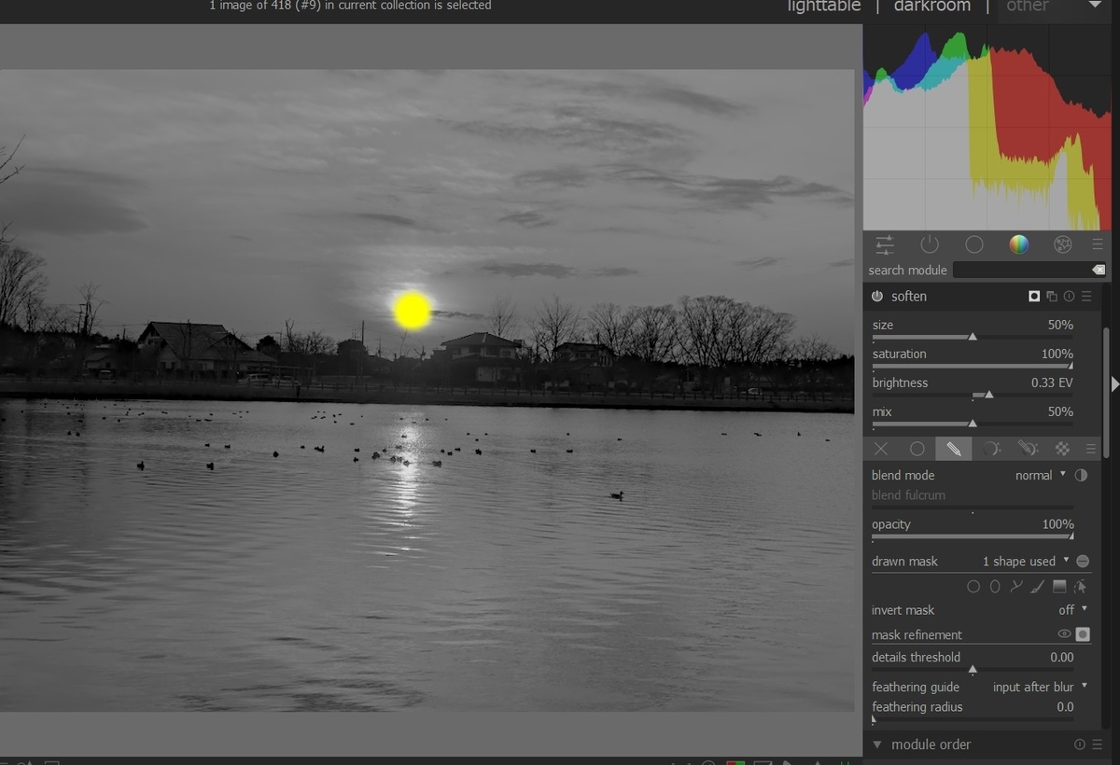Open the invert mask dropdown
This screenshot has height=765, width=1120.
coord(1073,610)
